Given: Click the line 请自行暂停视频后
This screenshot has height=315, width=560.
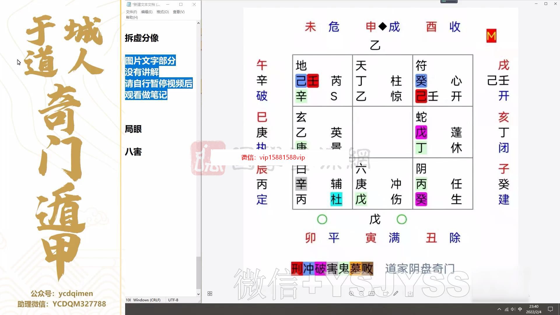Looking at the screenshot, I should pyautogui.click(x=159, y=83).
